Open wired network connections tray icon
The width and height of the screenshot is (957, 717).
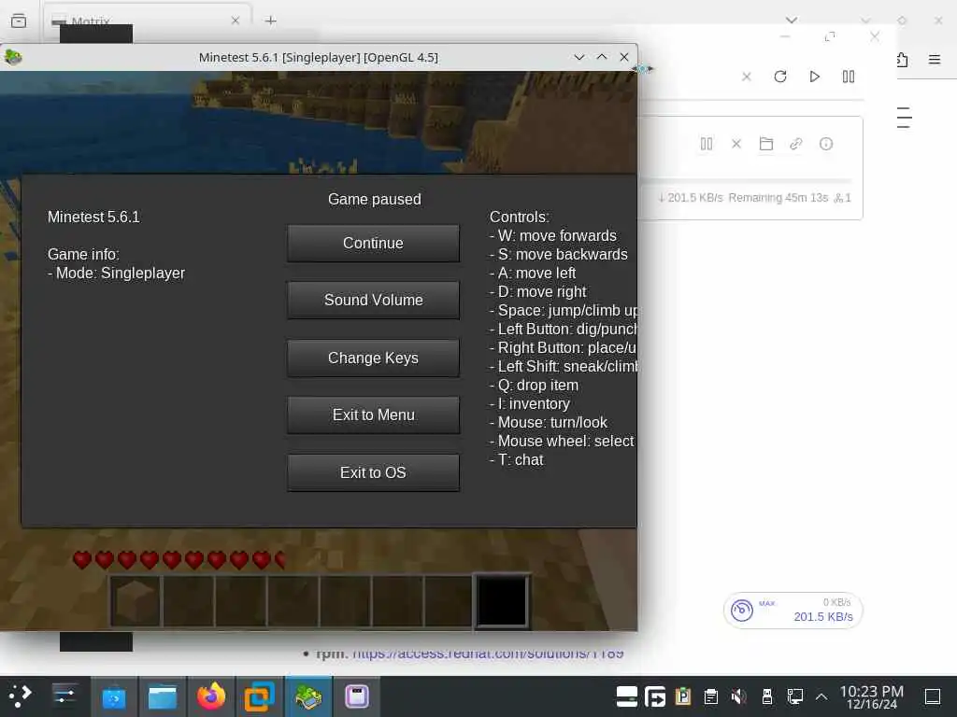click(794, 696)
